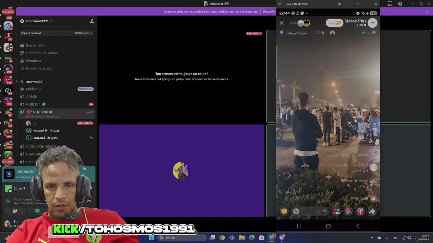The height and width of the screenshot is (243, 433).
Task: Go back in the S23 Ultra phone window
Action: click(280, 4)
